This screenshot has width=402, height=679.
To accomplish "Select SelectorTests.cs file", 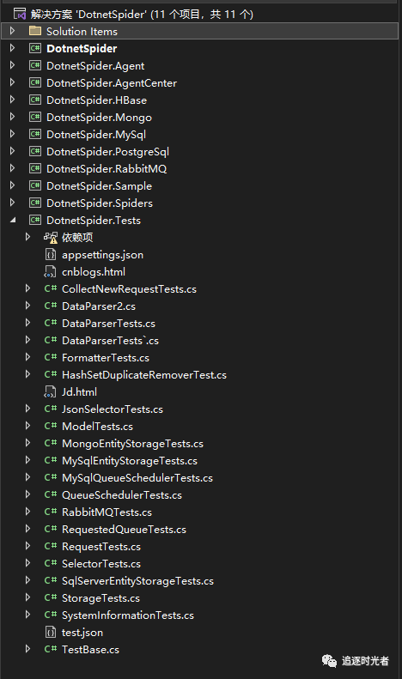I will (101, 564).
